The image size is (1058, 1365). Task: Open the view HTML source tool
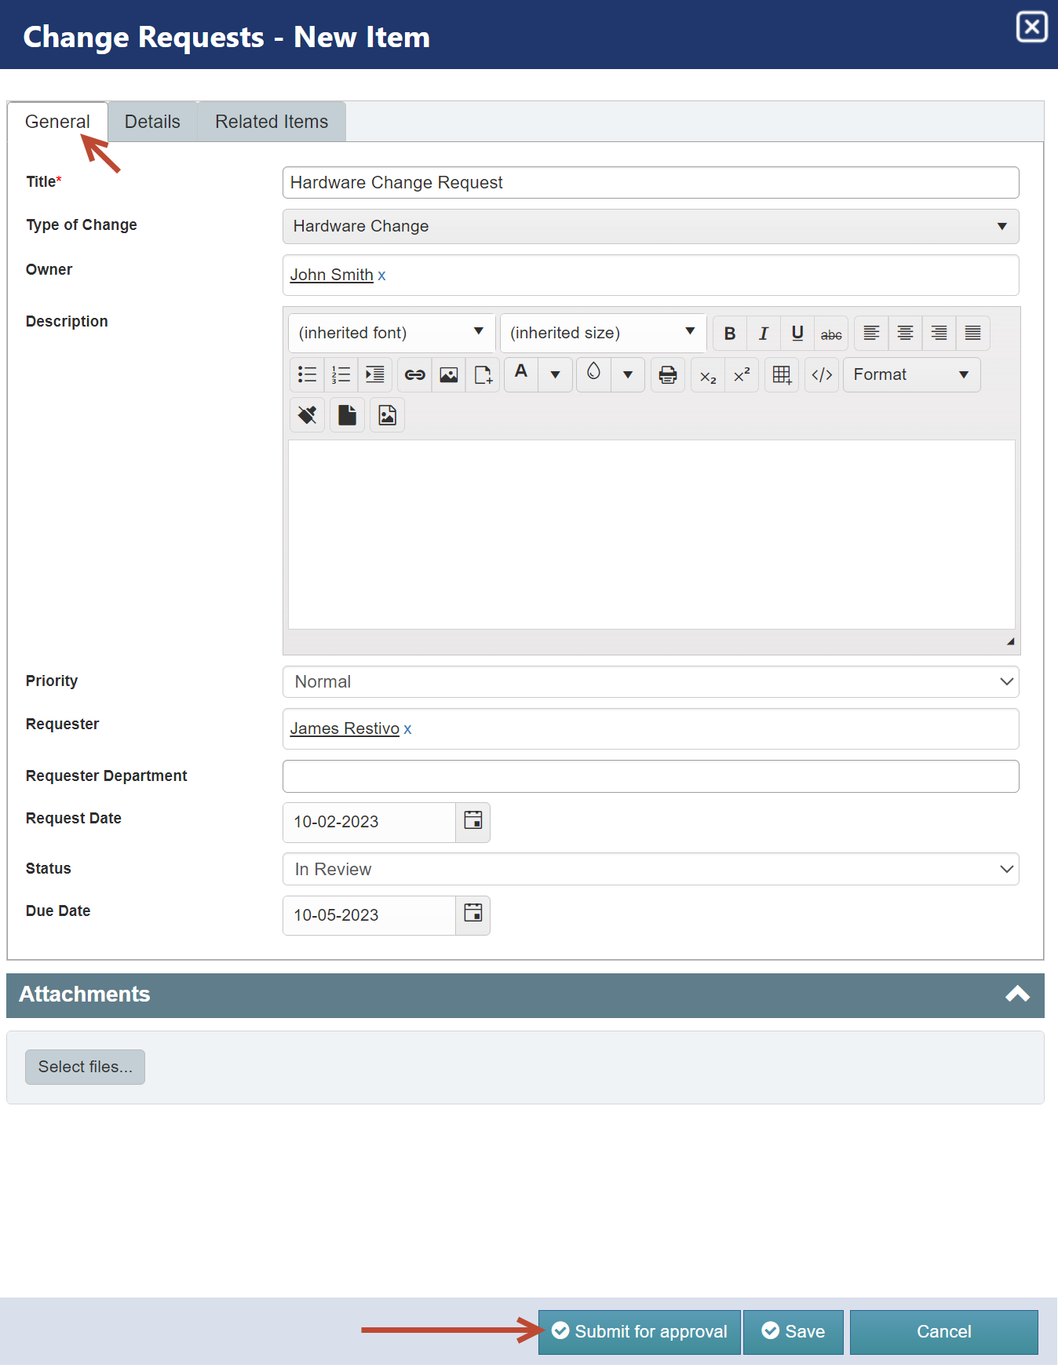[x=822, y=375]
